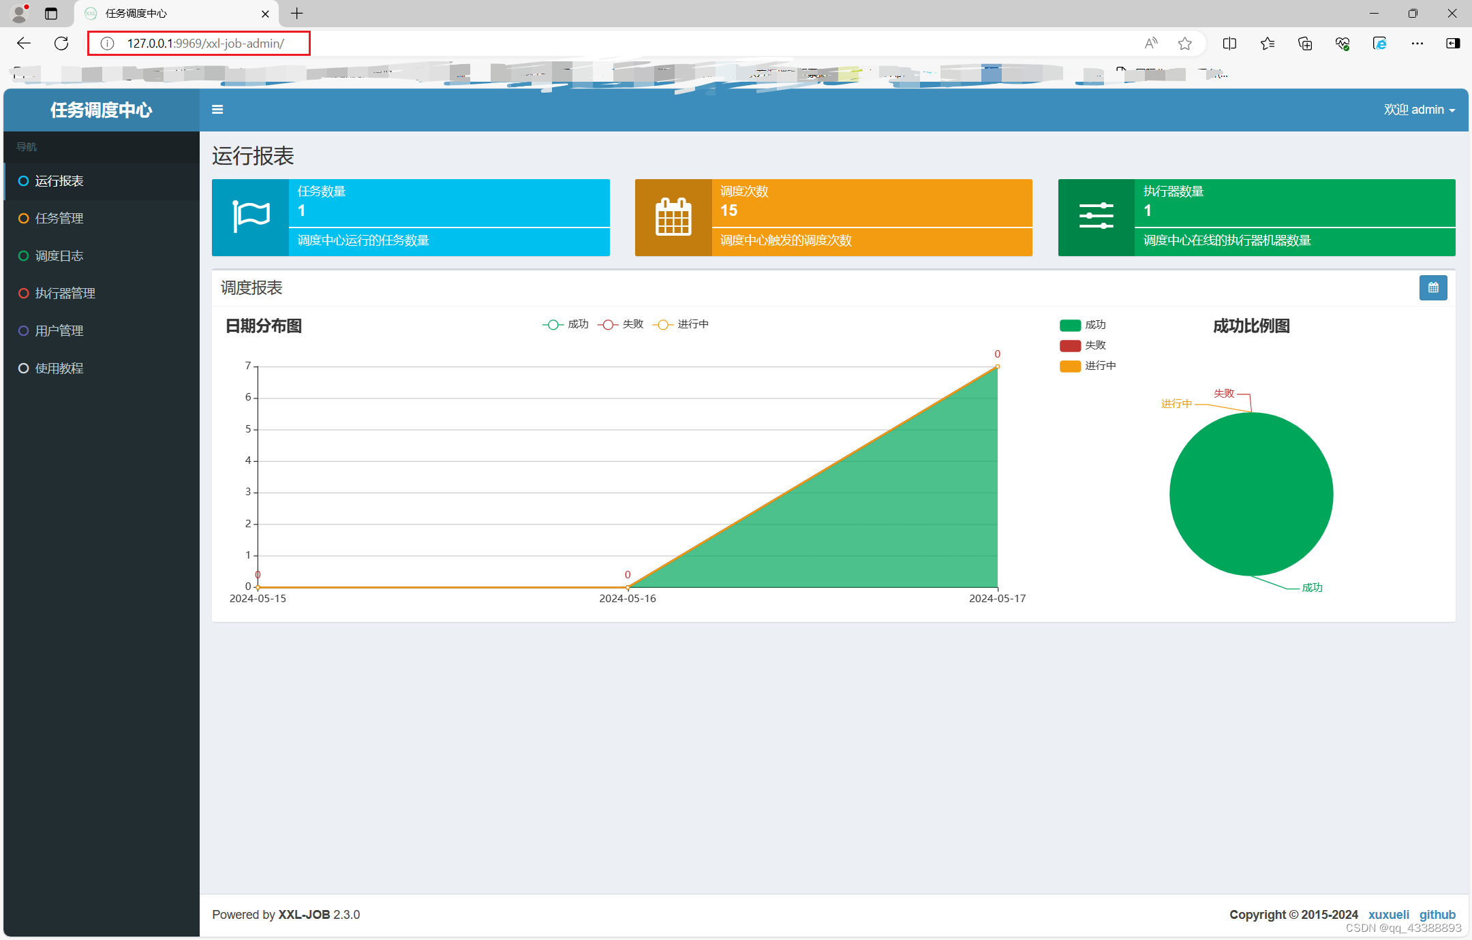
Task: Toggle green 成功 swatch in pie legend
Action: 1071,325
